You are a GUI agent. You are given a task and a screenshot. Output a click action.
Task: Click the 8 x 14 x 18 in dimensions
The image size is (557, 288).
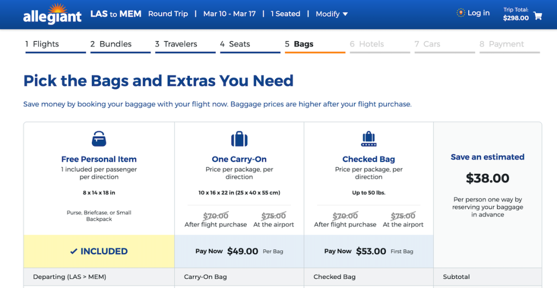pos(99,193)
